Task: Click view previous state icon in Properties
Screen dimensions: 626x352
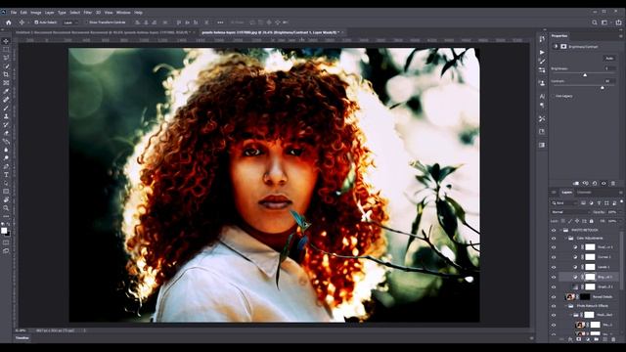Action: tap(585, 183)
